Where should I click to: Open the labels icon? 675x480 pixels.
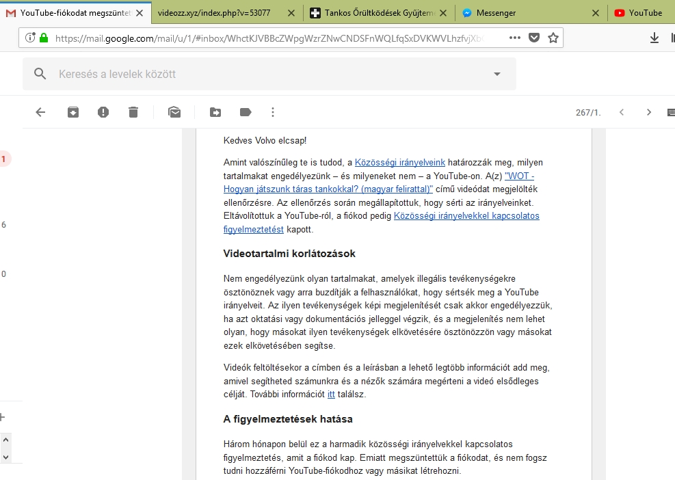246,112
